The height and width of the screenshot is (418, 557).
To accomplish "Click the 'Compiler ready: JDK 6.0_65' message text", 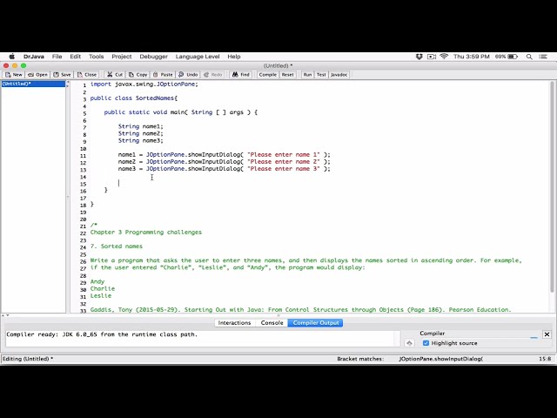I will click(x=102, y=334).
